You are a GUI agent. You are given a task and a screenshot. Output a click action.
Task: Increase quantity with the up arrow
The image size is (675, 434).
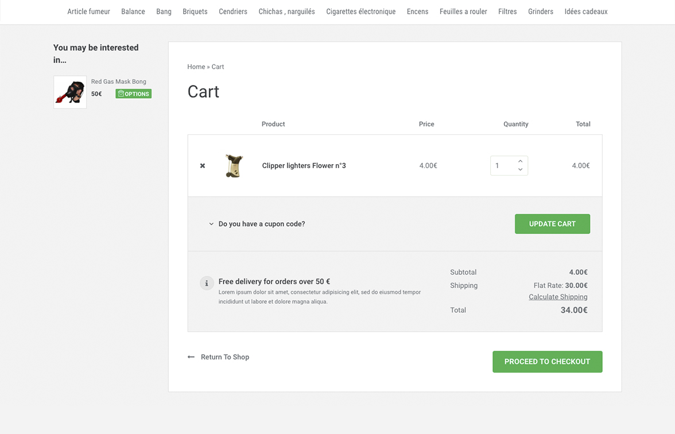point(520,161)
